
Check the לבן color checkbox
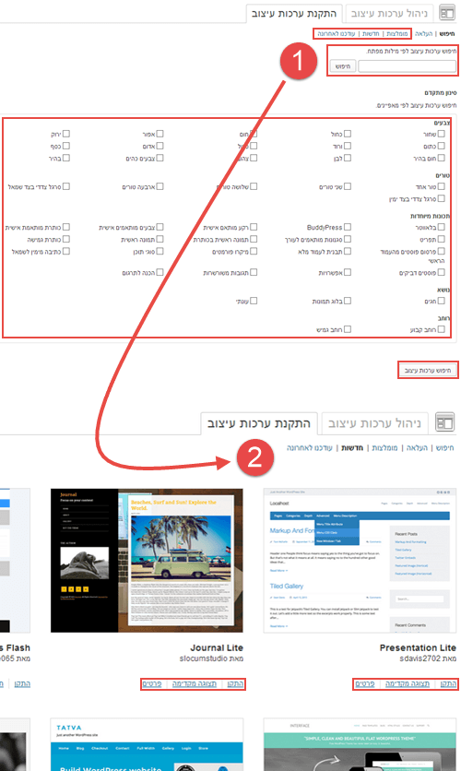[348, 158]
